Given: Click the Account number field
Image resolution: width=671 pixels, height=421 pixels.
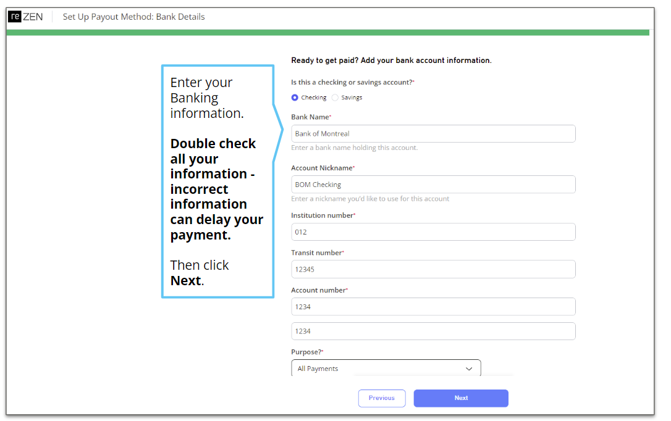Looking at the screenshot, I should tap(433, 306).
